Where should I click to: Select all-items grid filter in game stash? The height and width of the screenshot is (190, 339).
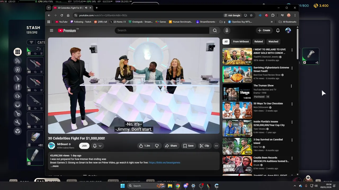18,52
